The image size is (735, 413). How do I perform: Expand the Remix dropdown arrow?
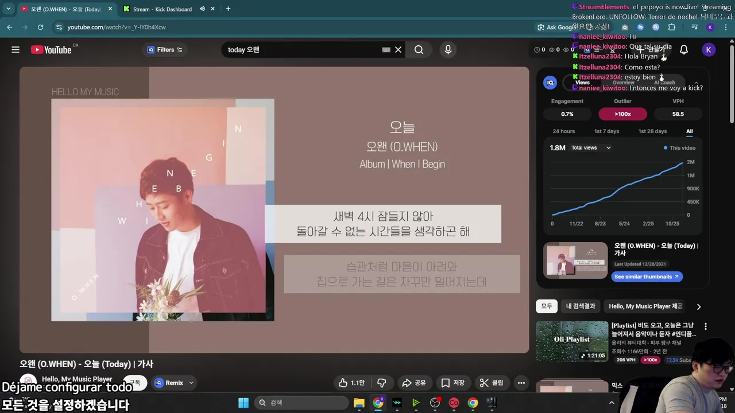point(191,383)
